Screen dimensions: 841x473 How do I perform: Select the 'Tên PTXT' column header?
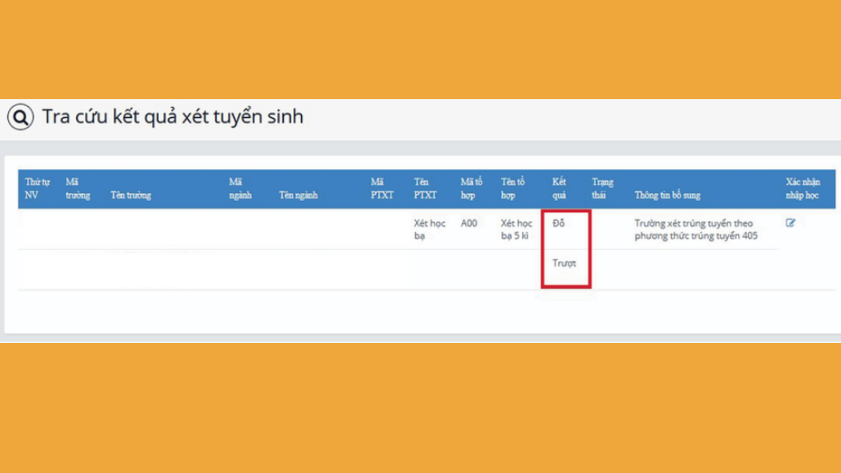(x=425, y=188)
